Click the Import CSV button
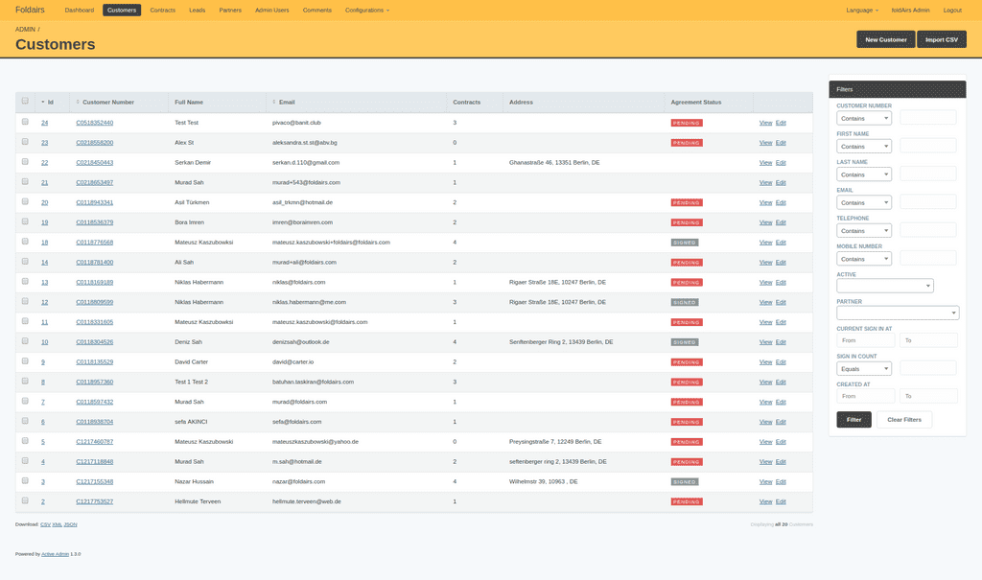 943,39
